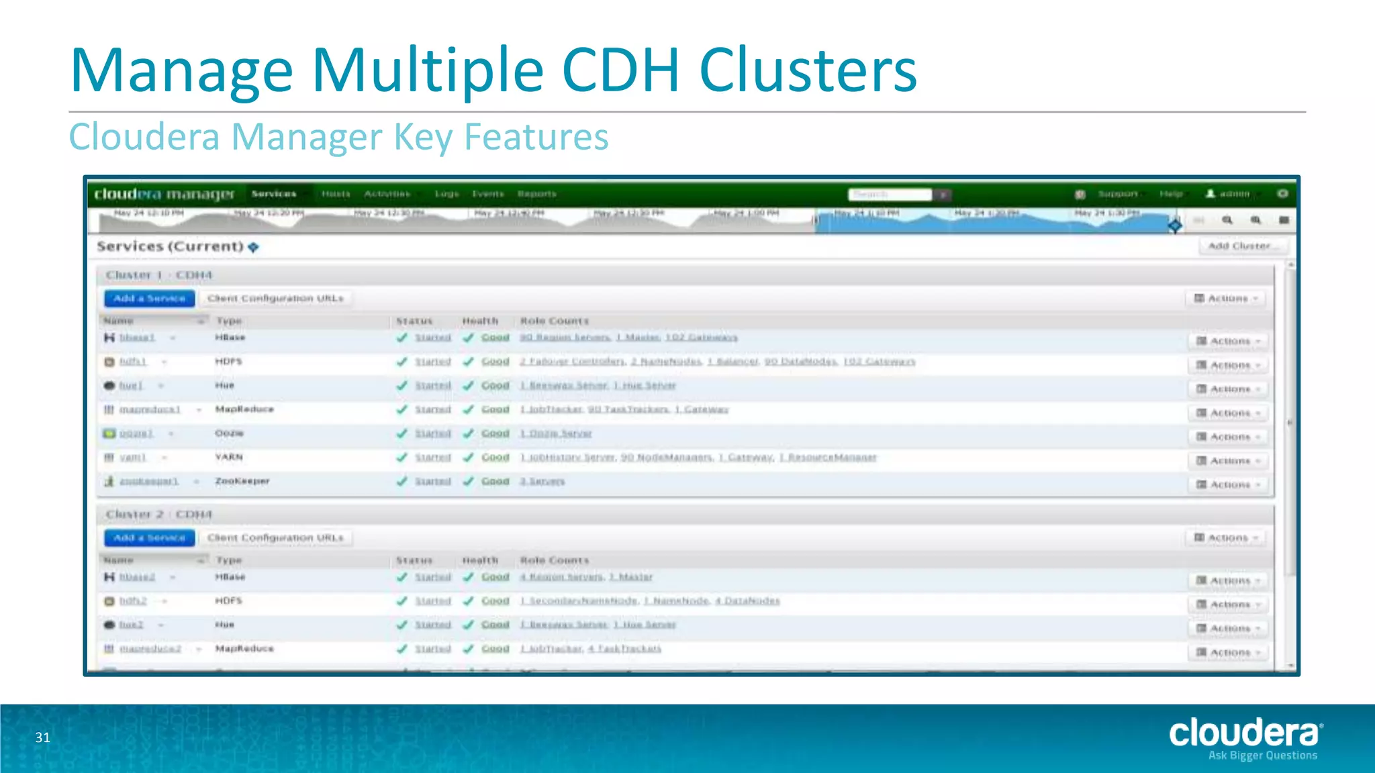Open the hdfs1 name dropdown arrow

pos(164,362)
